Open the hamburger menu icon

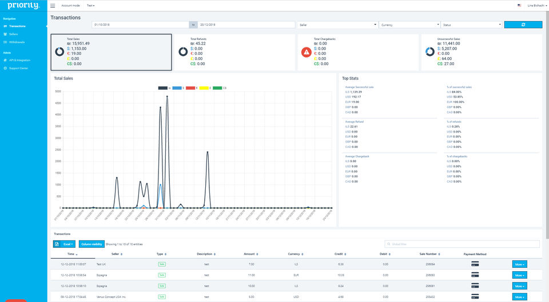click(53, 5)
